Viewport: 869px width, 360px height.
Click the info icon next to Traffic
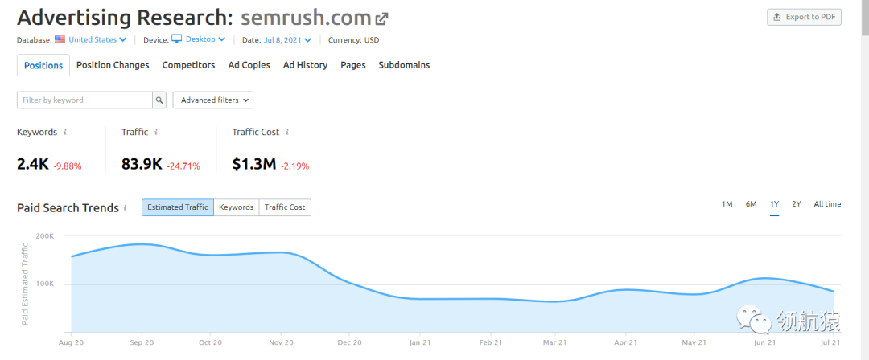pyautogui.click(x=156, y=133)
